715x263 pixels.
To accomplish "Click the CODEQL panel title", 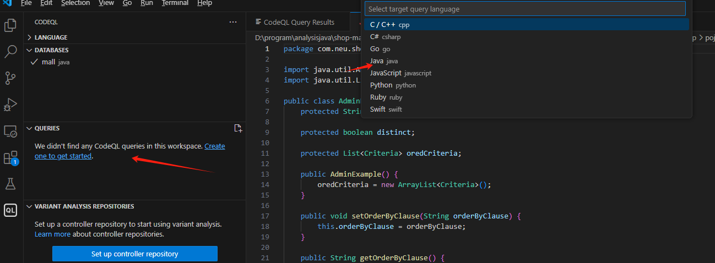I will 46,22.
